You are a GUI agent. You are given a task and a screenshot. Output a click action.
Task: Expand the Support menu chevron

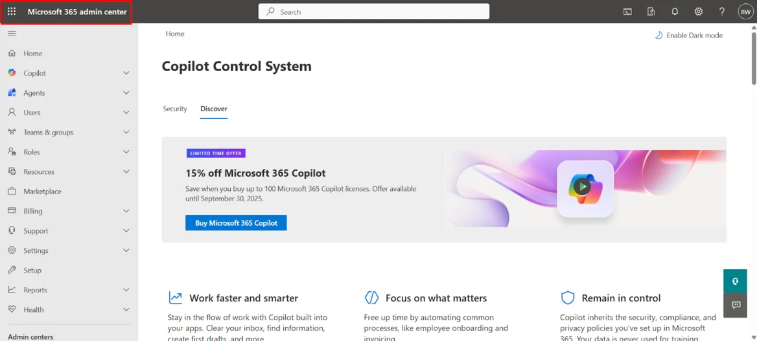[x=126, y=231]
